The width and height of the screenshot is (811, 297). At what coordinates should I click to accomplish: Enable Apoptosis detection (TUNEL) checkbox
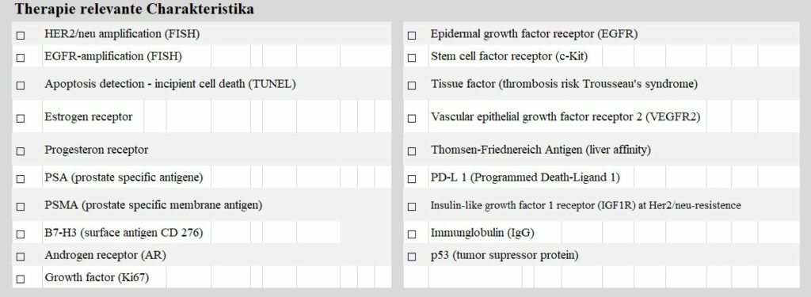20,86
